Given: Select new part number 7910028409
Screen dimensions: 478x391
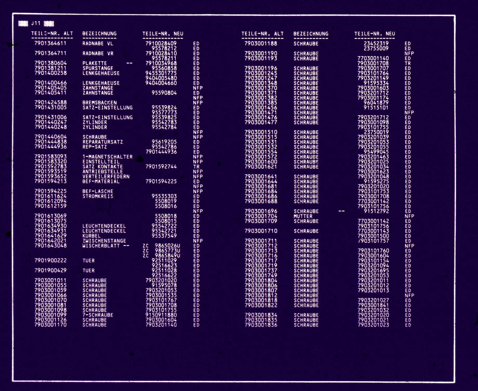Looking at the screenshot, I should pos(161,43).
